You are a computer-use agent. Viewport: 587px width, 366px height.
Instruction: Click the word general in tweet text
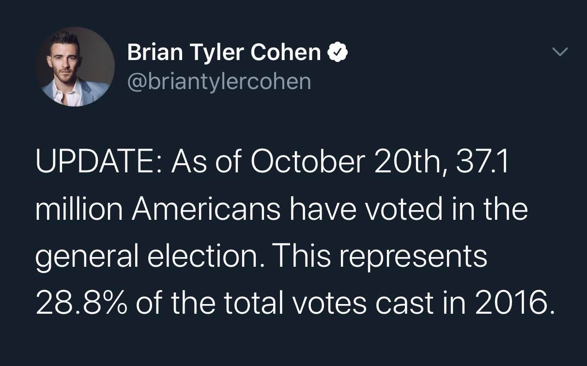click(85, 257)
